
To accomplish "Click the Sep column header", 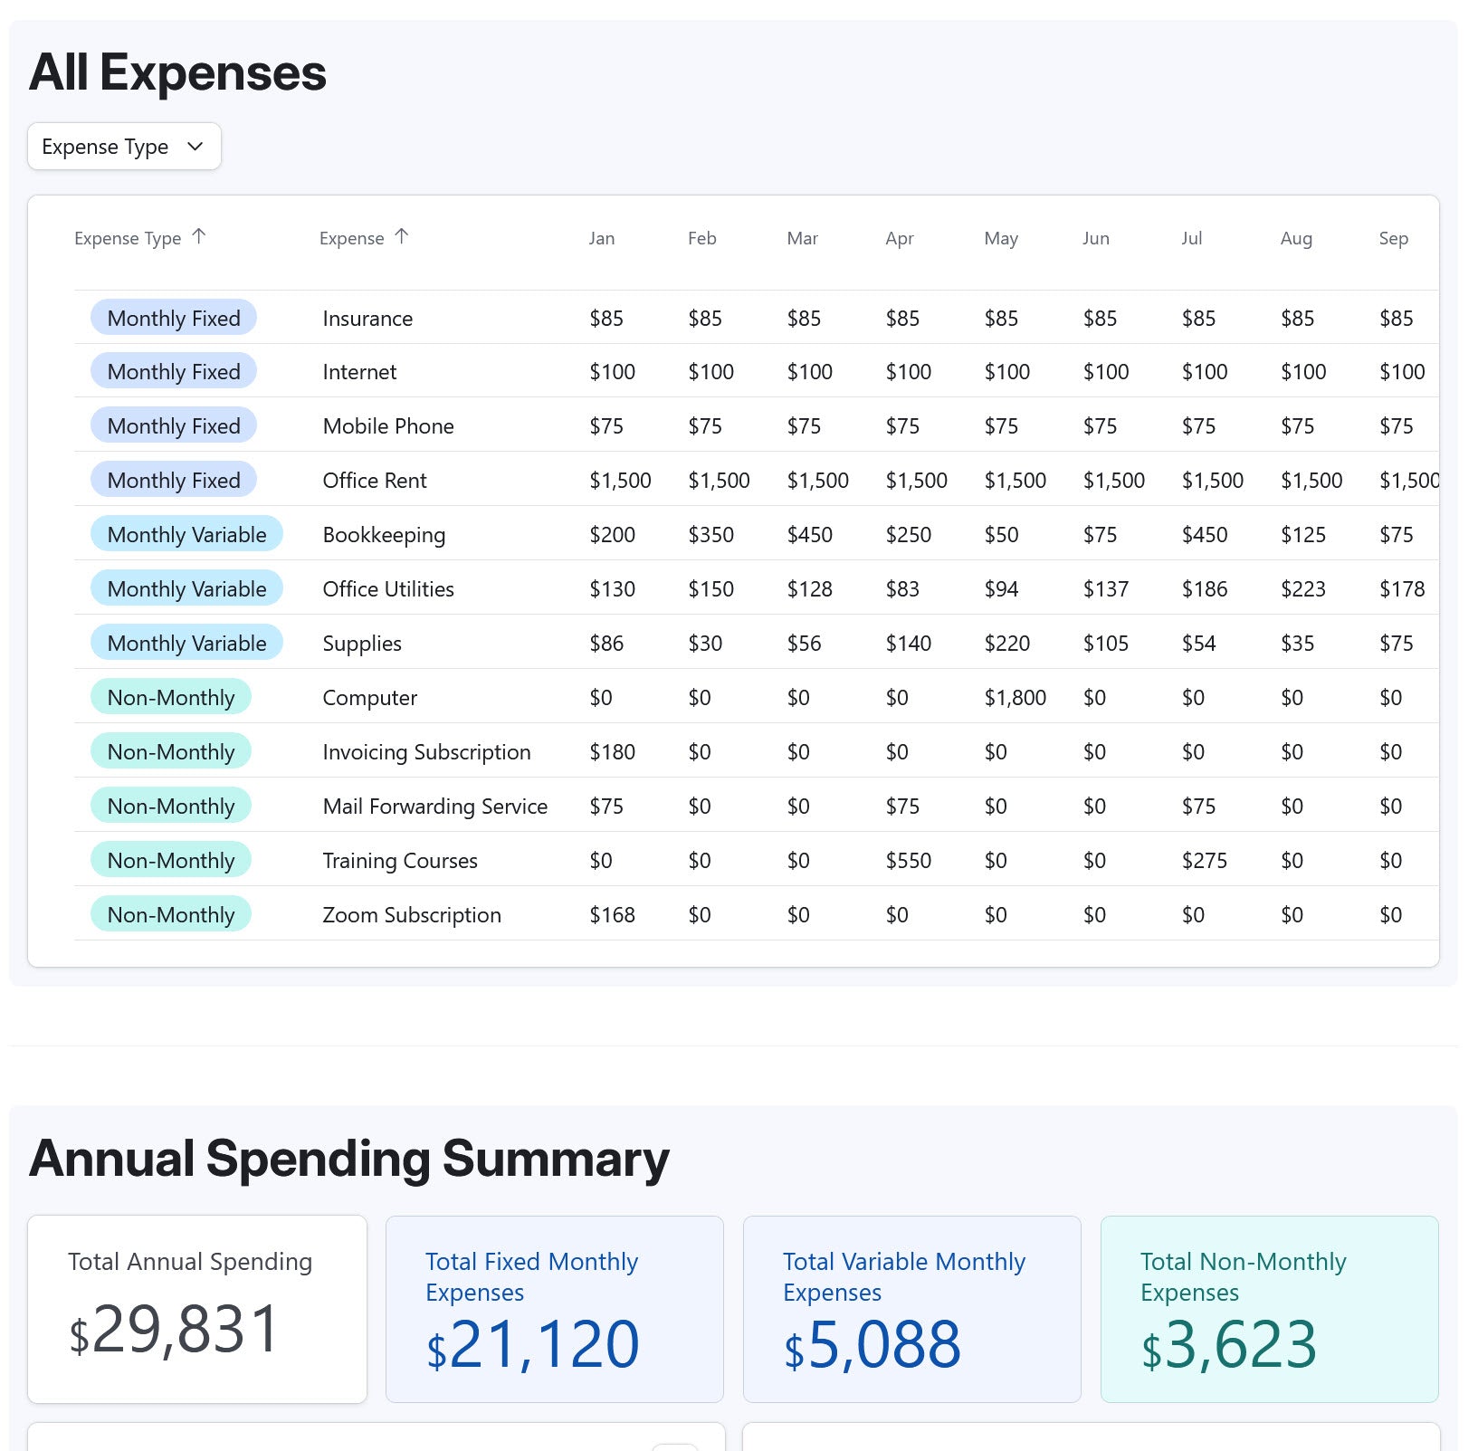I will point(1393,239).
